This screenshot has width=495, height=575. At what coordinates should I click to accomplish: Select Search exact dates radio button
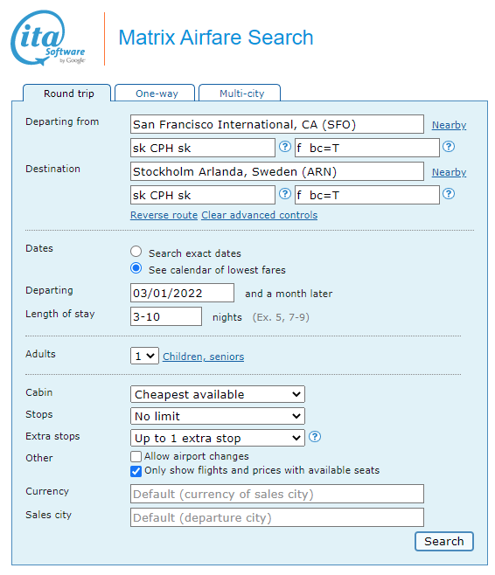click(136, 252)
